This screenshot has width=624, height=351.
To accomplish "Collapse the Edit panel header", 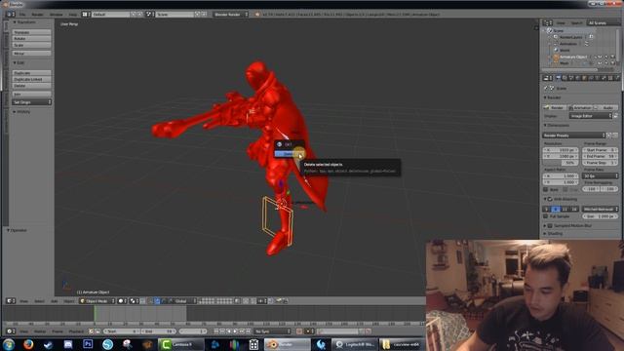I will [19, 62].
